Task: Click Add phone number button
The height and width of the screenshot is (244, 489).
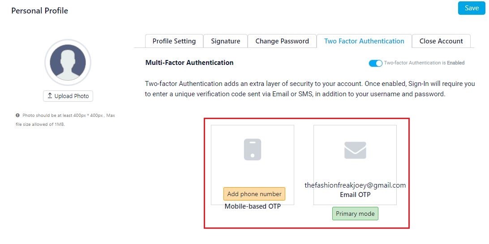Action: click(x=254, y=194)
